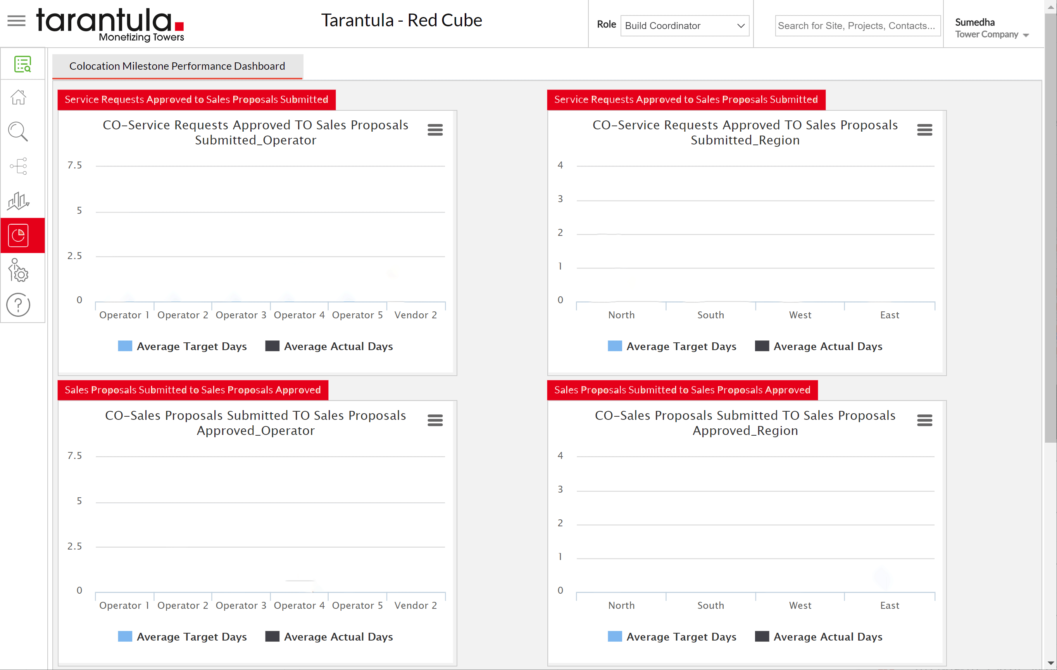Image resolution: width=1057 pixels, height=670 pixels.
Task: Open the Search tool in sidebar
Action: (18, 132)
